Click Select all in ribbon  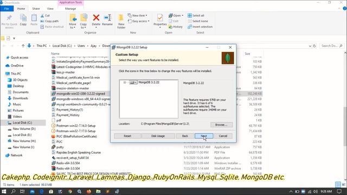[196, 16]
